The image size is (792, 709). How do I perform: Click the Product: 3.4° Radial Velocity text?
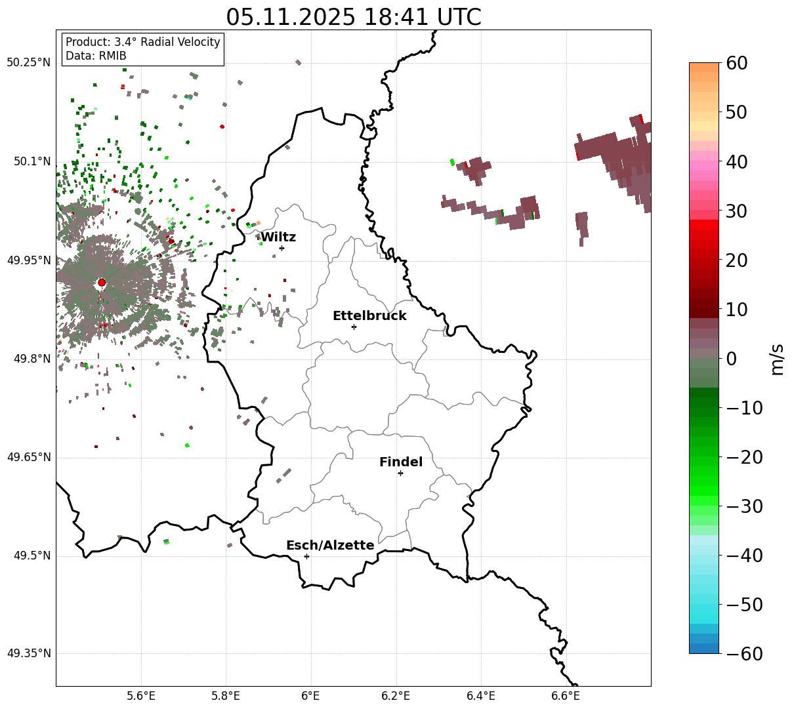pos(143,42)
